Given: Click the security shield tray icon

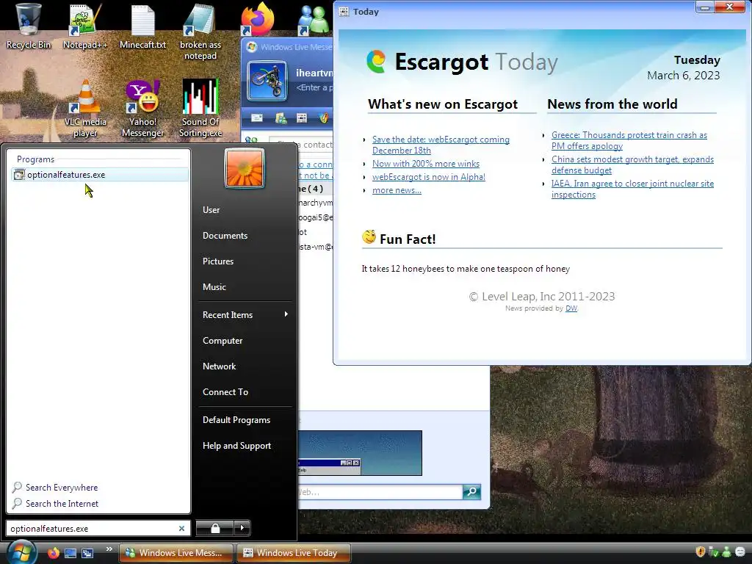Looking at the screenshot, I should click(x=700, y=552).
